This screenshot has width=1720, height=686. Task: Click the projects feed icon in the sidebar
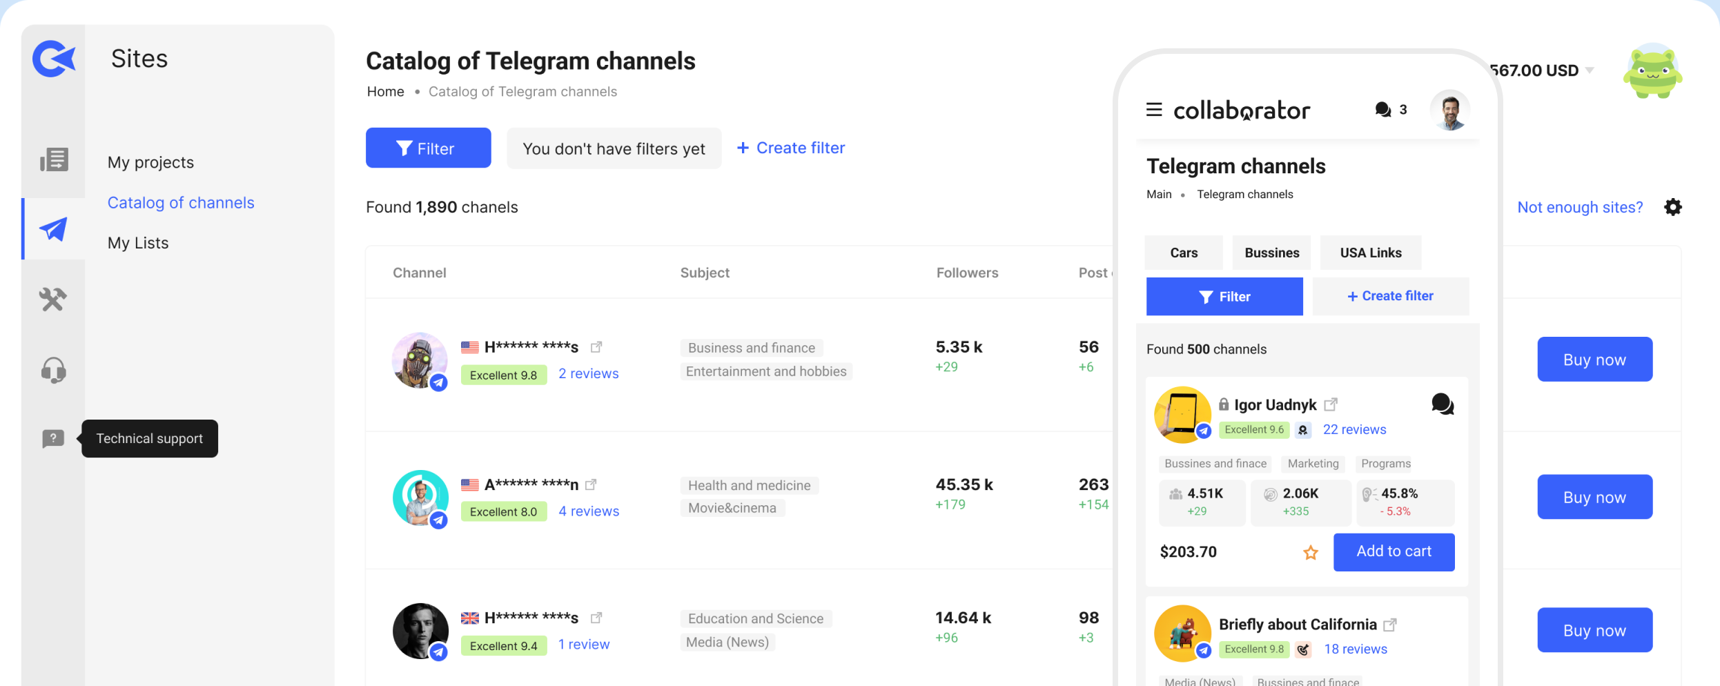53,159
